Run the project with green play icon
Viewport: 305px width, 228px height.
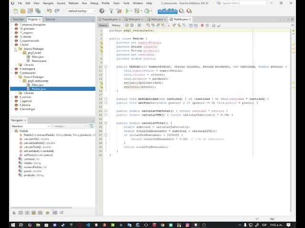127,11
